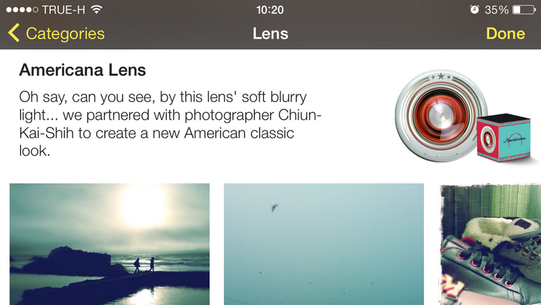Tap the Americana Lens heading
541x305 pixels.
click(83, 70)
